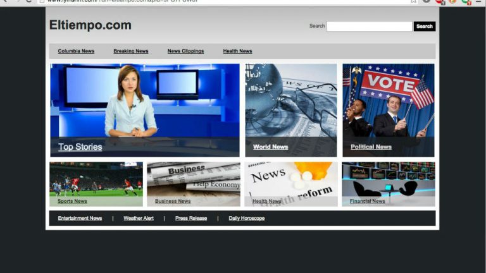Open the Columbia News menu link
This screenshot has height=273, width=486.
pos(76,51)
